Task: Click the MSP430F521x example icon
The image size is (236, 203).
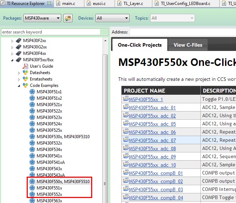Action: [x=32, y=104]
